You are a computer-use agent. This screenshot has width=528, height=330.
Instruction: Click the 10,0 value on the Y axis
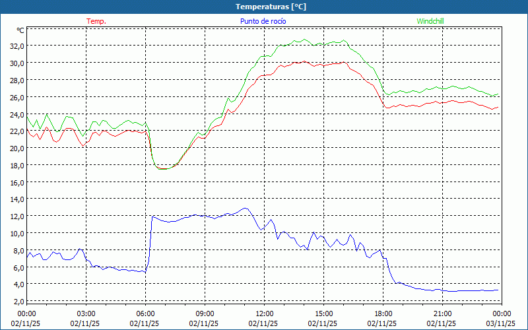(16, 233)
